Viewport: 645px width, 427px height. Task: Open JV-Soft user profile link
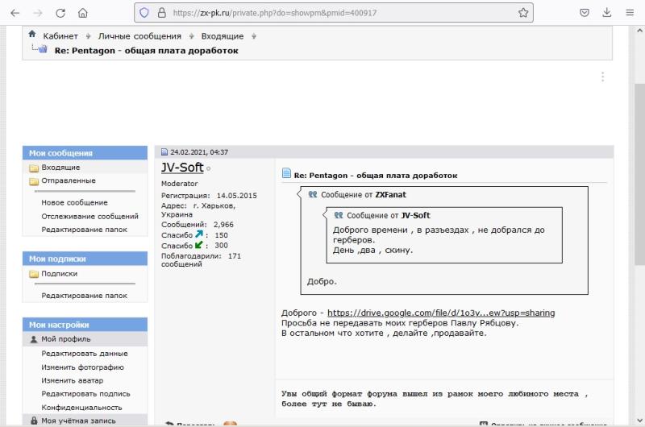pos(182,168)
